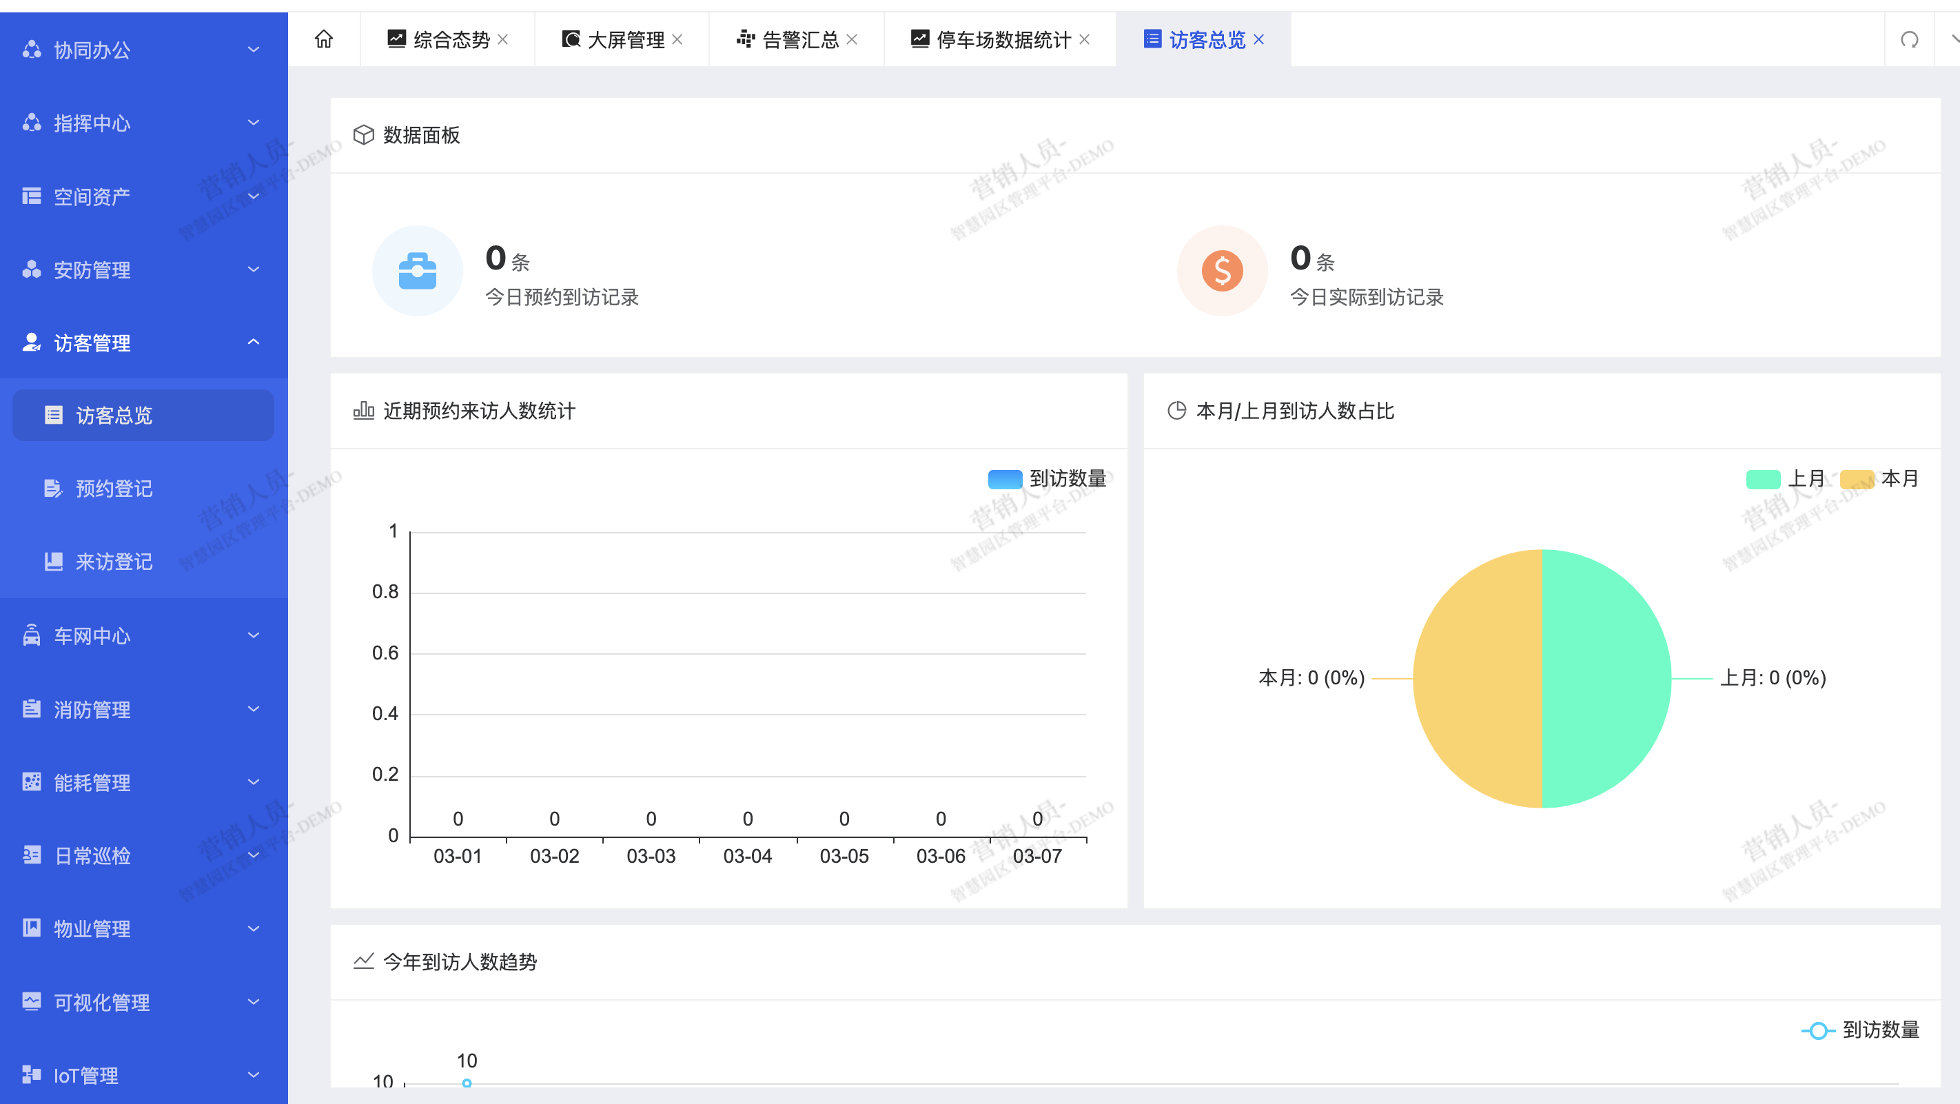
Task: Click the 能耗管理 sidebar icon
Action: 31,782
